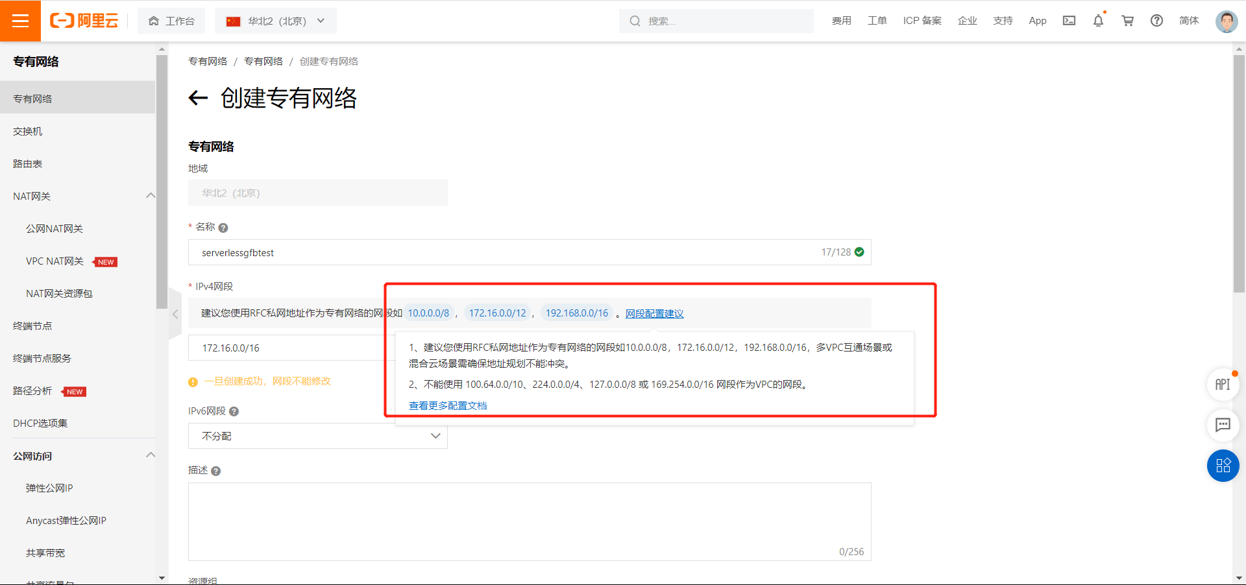Open the hamburger product menu
The width and height of the screenshot is (1246, 585).
(20, 20)
